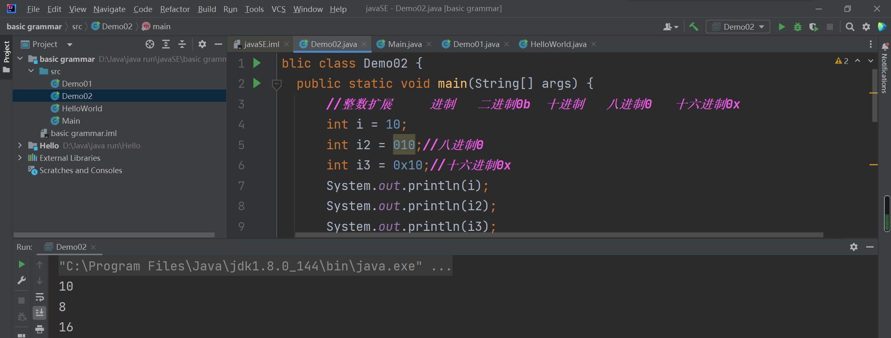The image size is (891, 338).
Task: Build project with the hammer icon
Action: coord(694,27)
